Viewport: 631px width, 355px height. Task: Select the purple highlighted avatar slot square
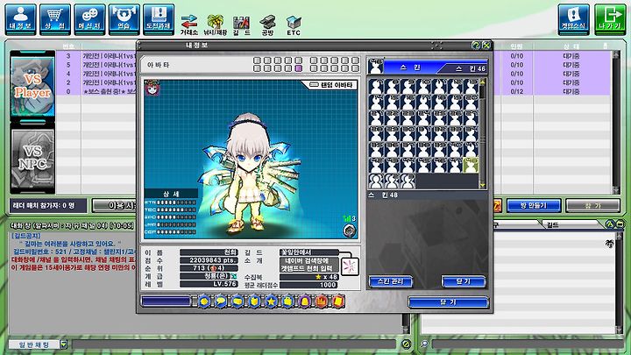tap(299, 69)
